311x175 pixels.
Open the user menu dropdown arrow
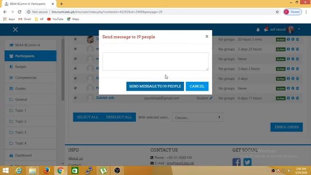click(x=299, y=29)
